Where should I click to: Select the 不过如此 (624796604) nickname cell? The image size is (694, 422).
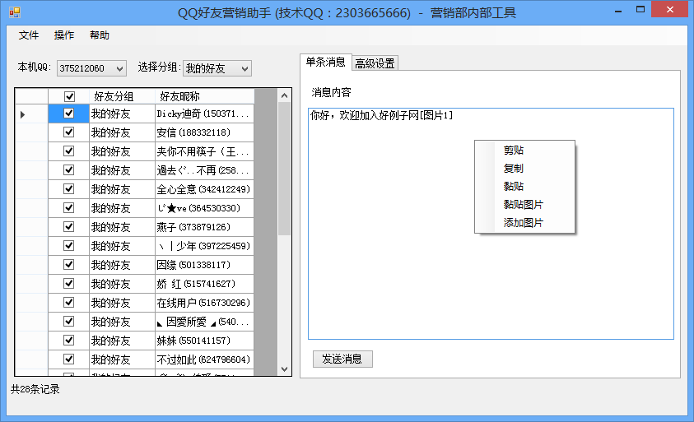click(x=204, y=359)
